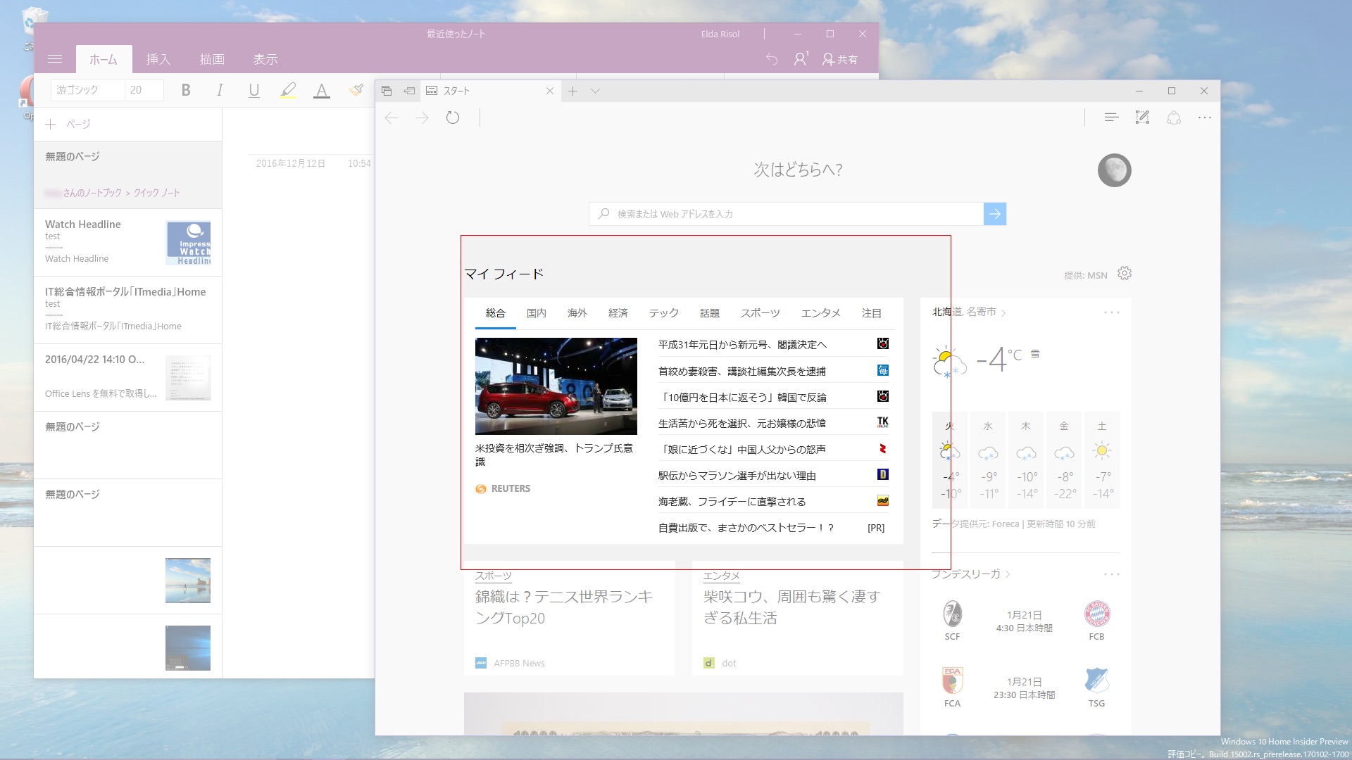This screenshot has height=760, width=1352.
Task: Show tab previews icon in Edge
Action: 387,91
